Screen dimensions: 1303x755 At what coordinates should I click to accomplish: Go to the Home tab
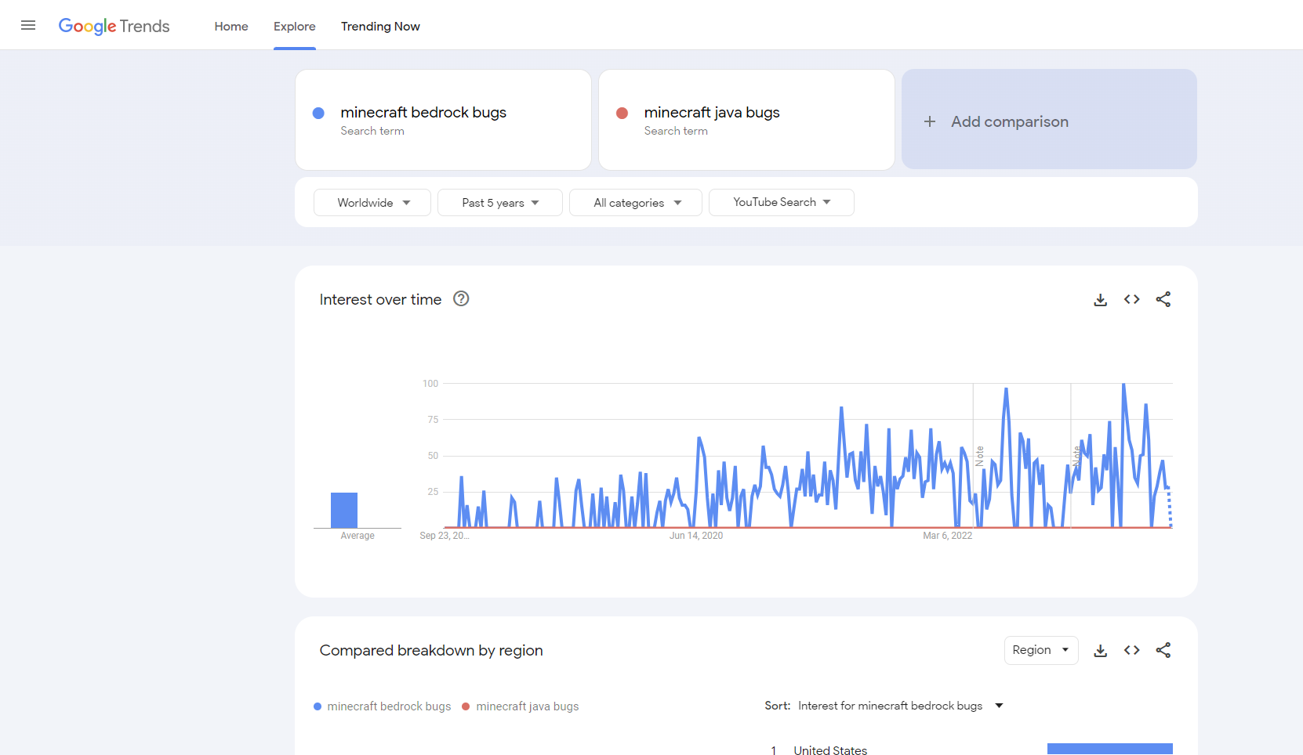coord(231,26)
